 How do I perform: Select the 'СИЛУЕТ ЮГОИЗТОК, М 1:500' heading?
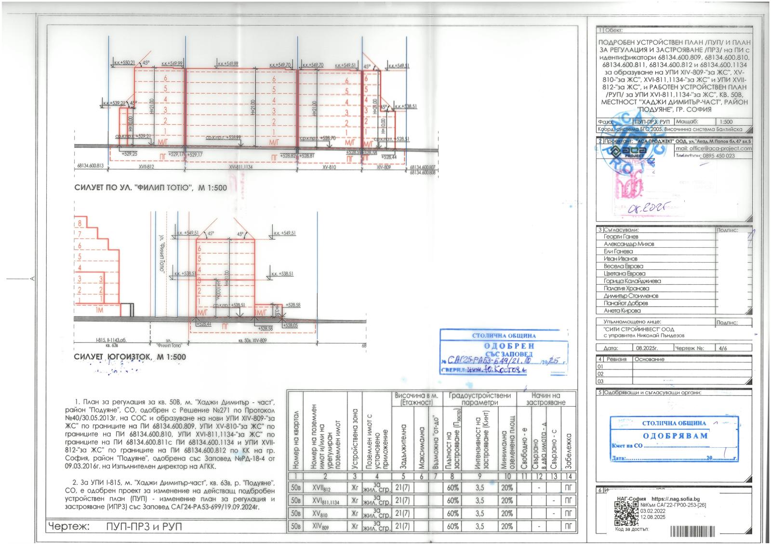click(x=130, y=357)
